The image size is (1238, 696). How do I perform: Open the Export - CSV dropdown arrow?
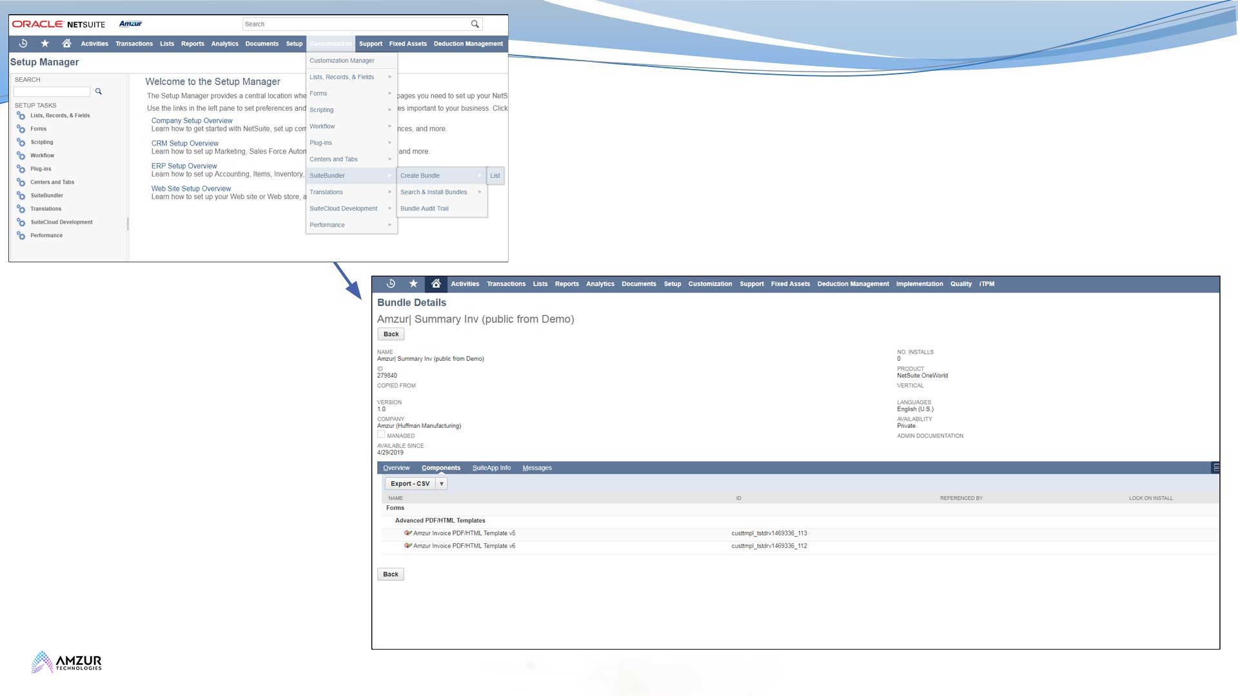point(442,483)
